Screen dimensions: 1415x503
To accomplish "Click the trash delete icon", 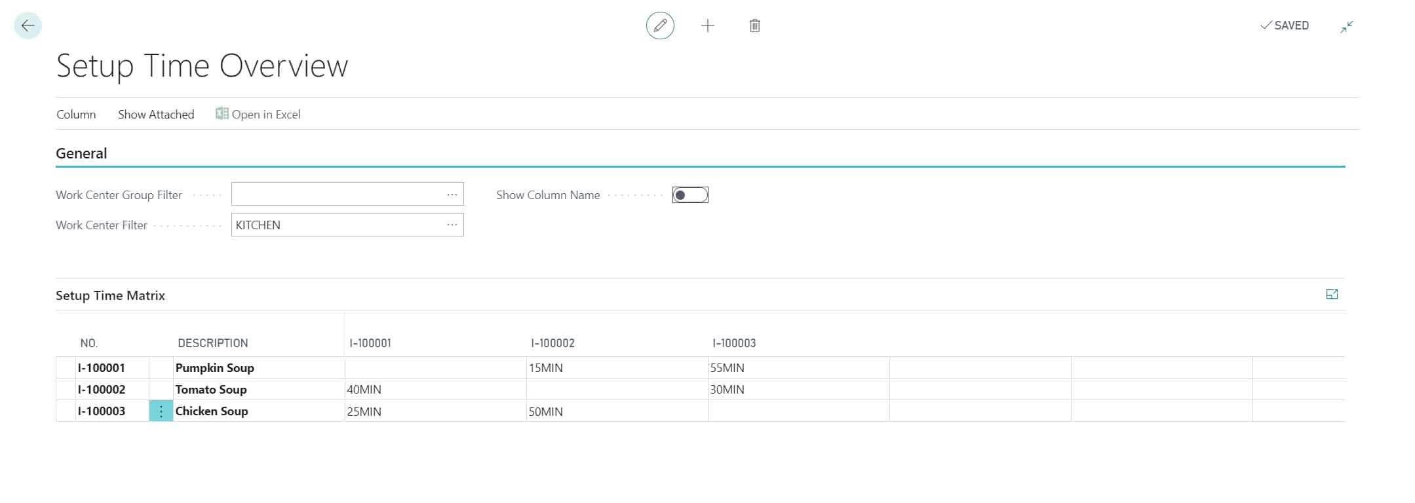I will pos(754,26).
